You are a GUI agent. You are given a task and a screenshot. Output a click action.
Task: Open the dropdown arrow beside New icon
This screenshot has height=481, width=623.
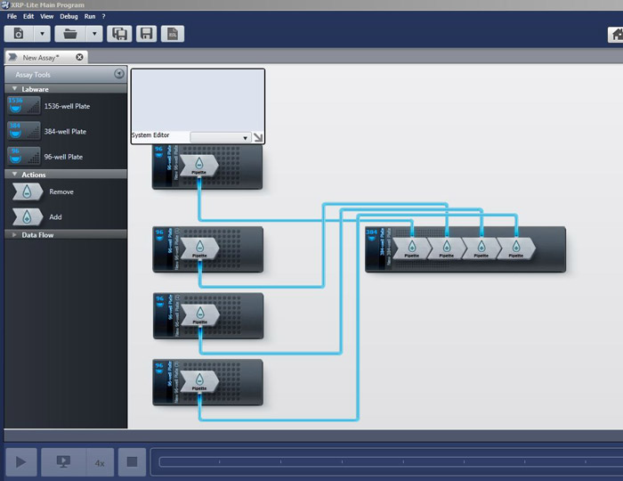tap(42, 34)
